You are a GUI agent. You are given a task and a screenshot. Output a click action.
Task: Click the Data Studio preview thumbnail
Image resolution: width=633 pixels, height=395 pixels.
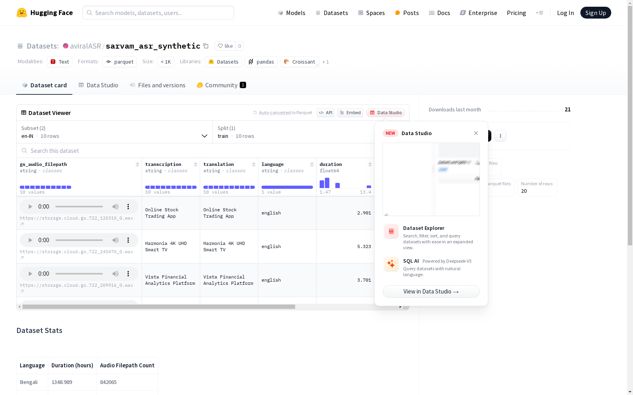(431, 179)
